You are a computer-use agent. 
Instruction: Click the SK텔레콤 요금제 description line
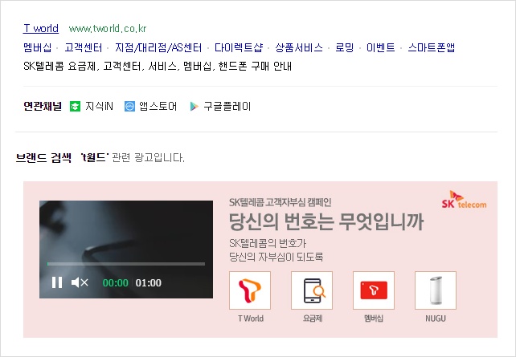(x=158, y=67)
